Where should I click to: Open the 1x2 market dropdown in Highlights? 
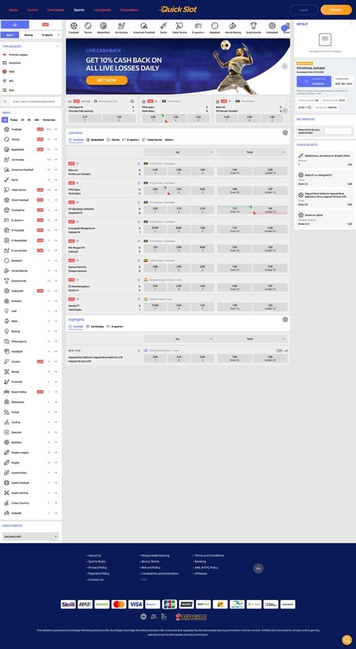point(179,339)
